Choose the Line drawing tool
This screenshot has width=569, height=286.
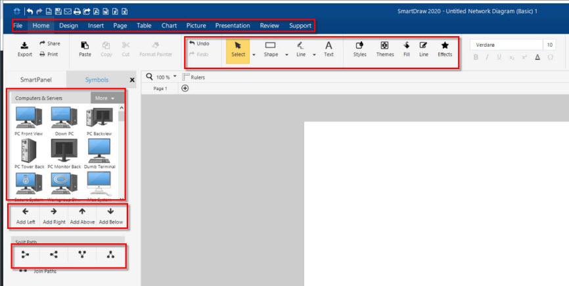[301, 50]
